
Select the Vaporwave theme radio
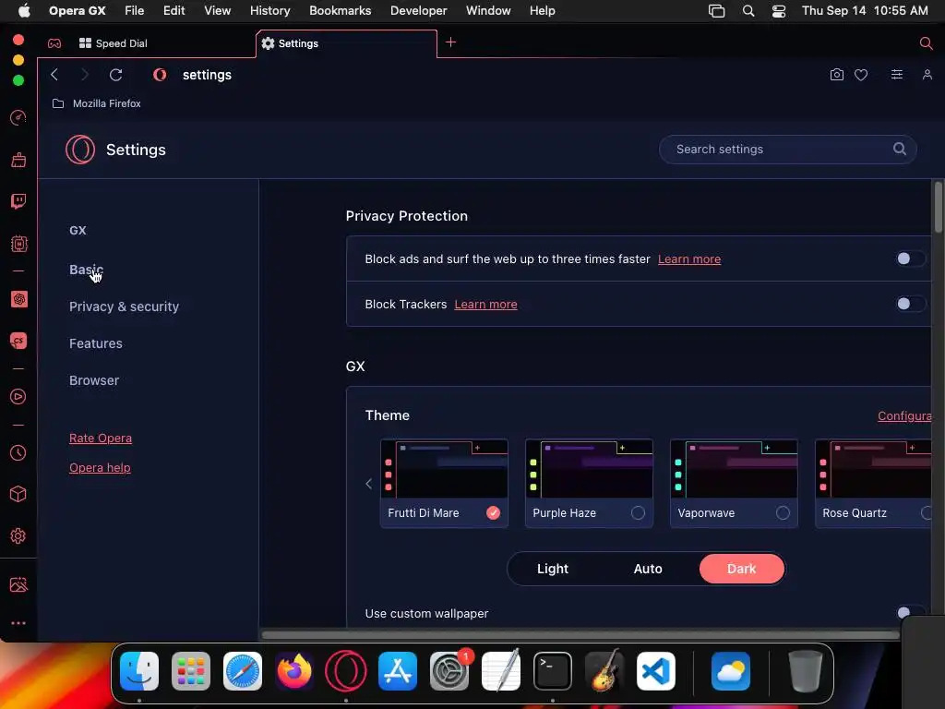coord(783,513)
